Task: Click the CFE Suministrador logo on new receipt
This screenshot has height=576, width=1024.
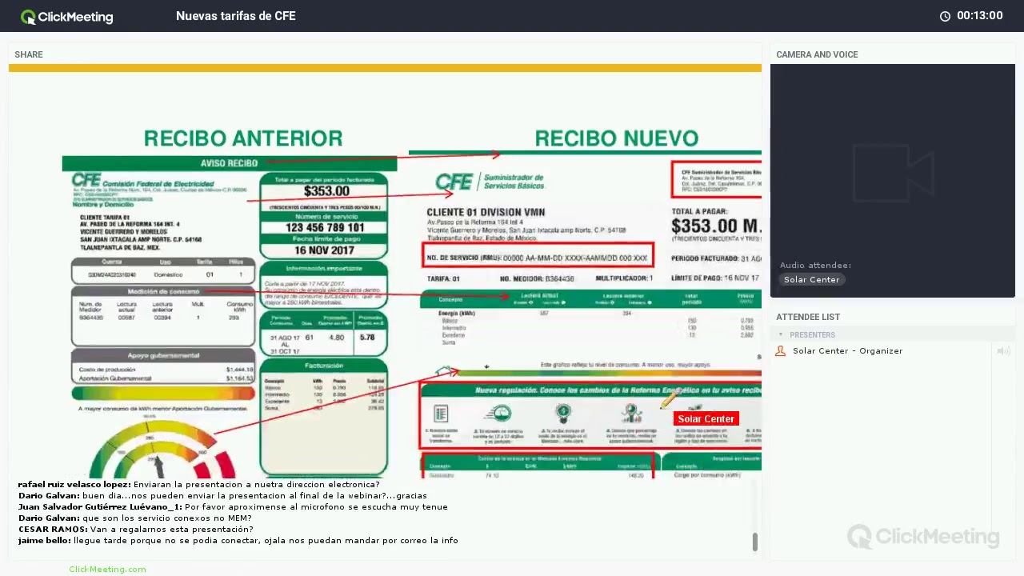Action: [490, 182]
